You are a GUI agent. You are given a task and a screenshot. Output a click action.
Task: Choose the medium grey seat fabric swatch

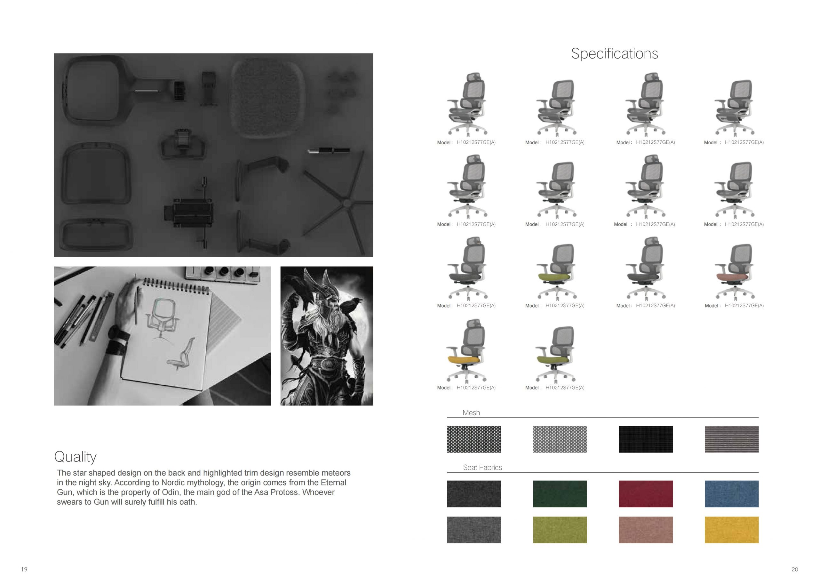tap(473, 530)
